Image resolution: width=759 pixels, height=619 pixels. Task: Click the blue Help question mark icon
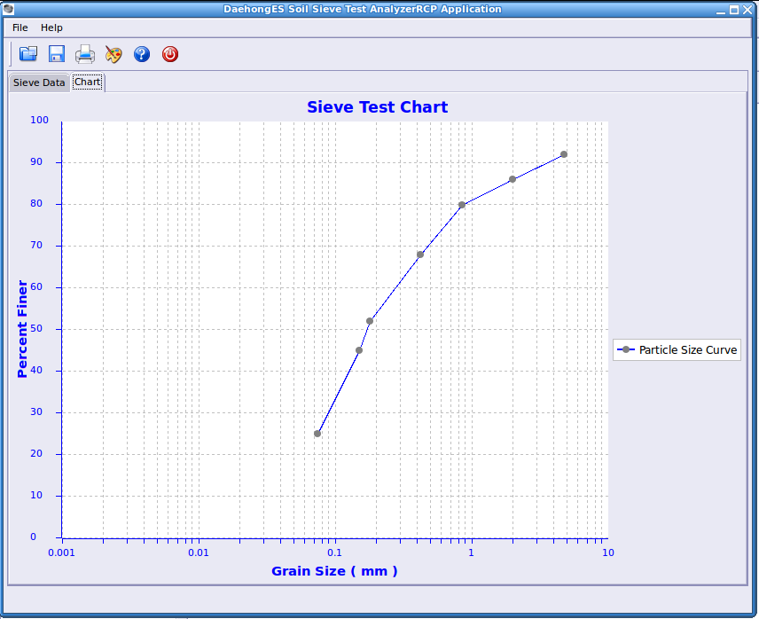[x=141, y=53]
